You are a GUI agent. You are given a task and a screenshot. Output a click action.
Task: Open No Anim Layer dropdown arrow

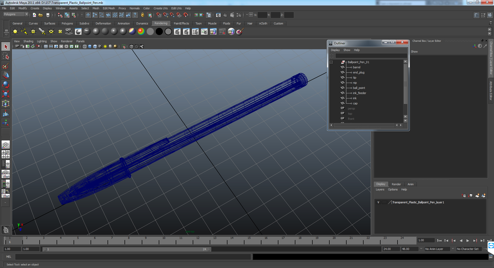(x=421, y=249)
